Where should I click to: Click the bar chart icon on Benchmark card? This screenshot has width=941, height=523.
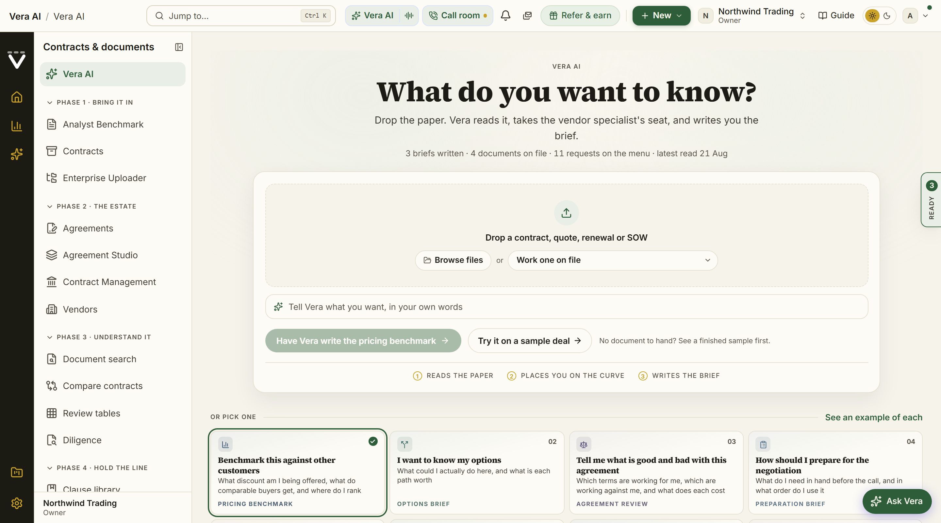(225, 445)
